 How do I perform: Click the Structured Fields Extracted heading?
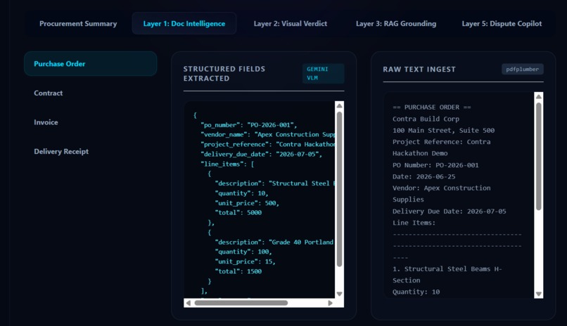pyautogui.click(x=224, y=74)
